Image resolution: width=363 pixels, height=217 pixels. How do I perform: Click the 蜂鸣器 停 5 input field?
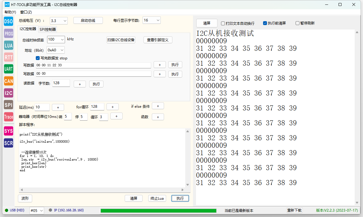84,117
